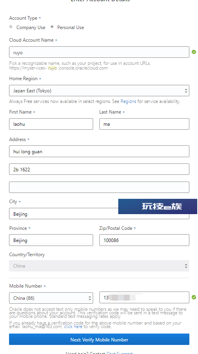Click the green checkmark beside Cloud Account Name
This screenshot has width=198, height=354.
pos(194,52)
